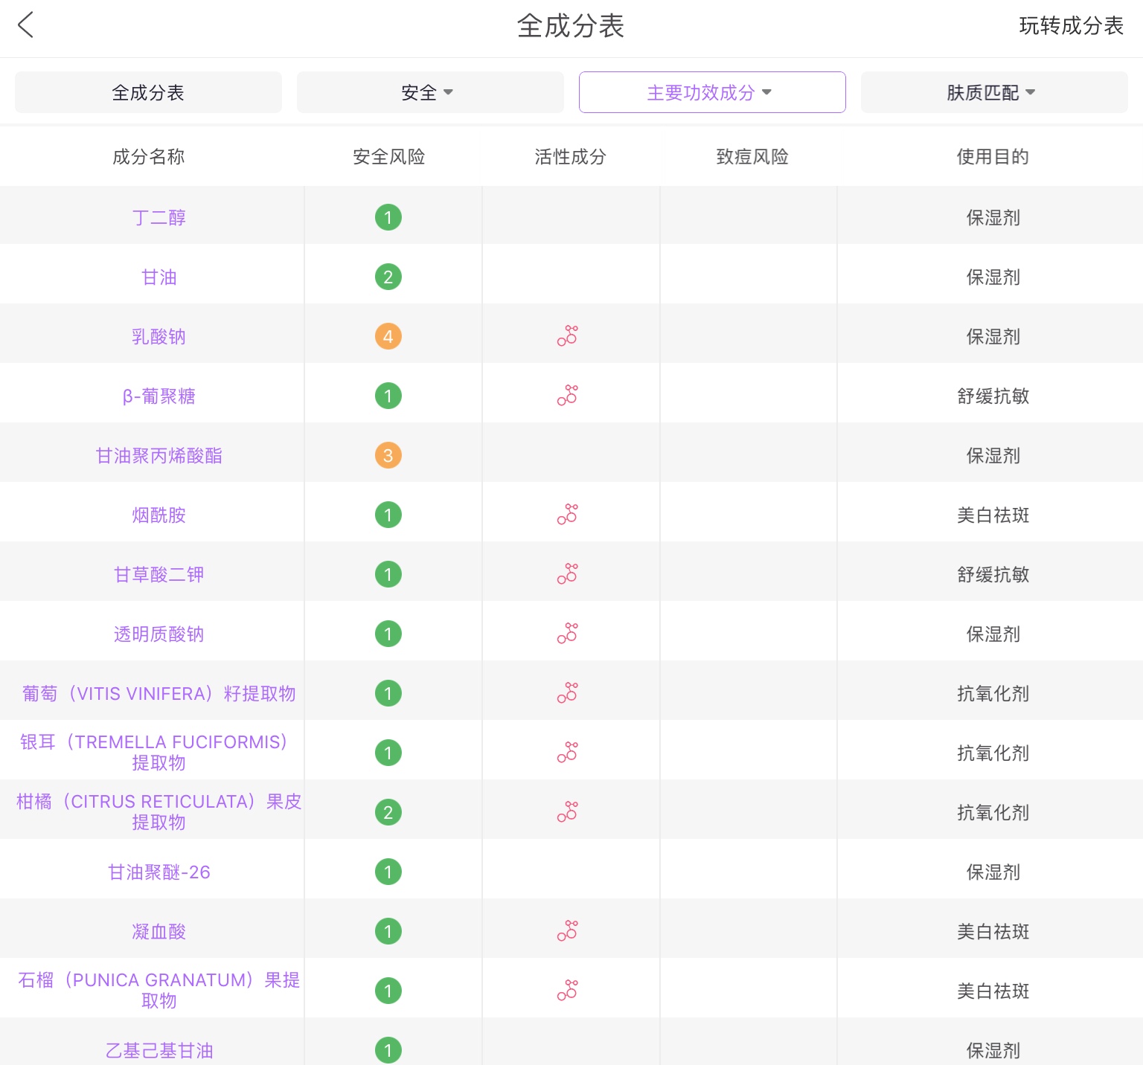The image size is (1143, 1065).
Task: Click safety badge for 石榴果提取物
Action: [388, 991]
